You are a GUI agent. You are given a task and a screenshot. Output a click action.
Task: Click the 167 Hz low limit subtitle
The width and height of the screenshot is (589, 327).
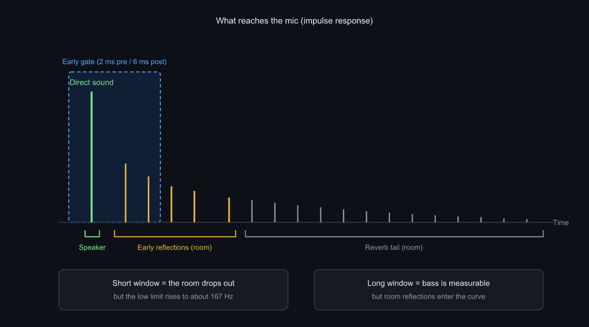pyautogui.click(x=173, y=296)
